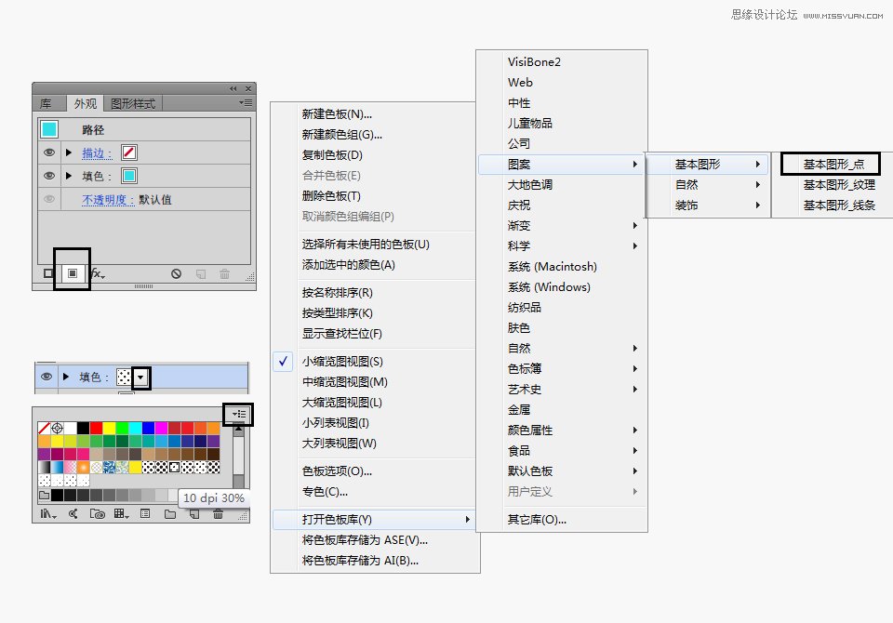
Task: Select the Add New Effect fx icon
Action: pos(97,274)
